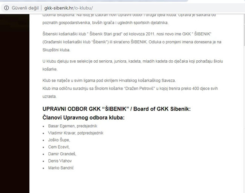This screenshot has height=193, width=245.
Task: Click the site information icon in address bar
Action: 6,8
